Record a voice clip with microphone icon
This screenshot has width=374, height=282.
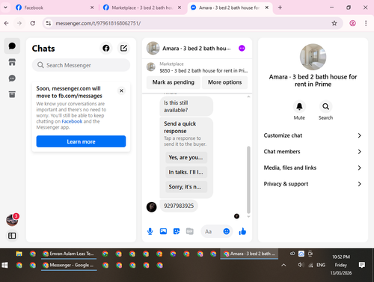[x=150, y=231]
